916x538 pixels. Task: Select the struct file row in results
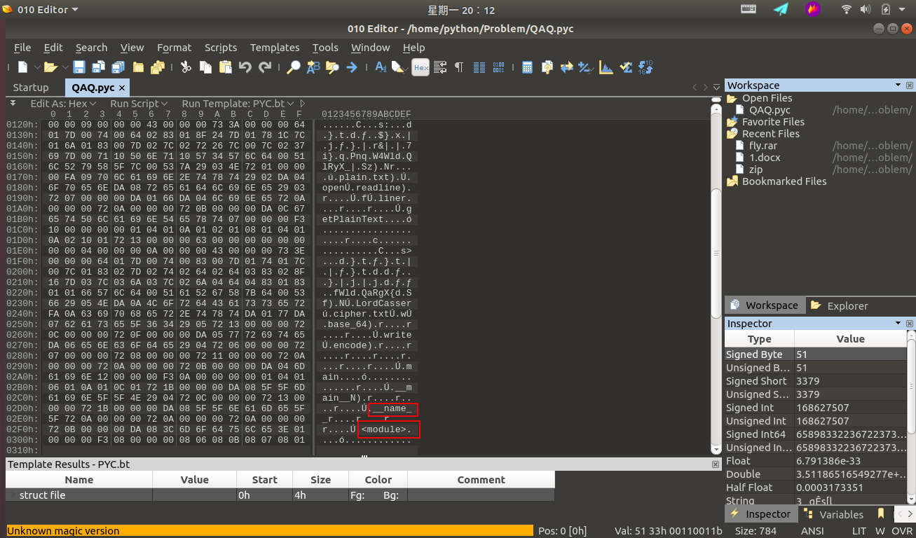[43, 495]
